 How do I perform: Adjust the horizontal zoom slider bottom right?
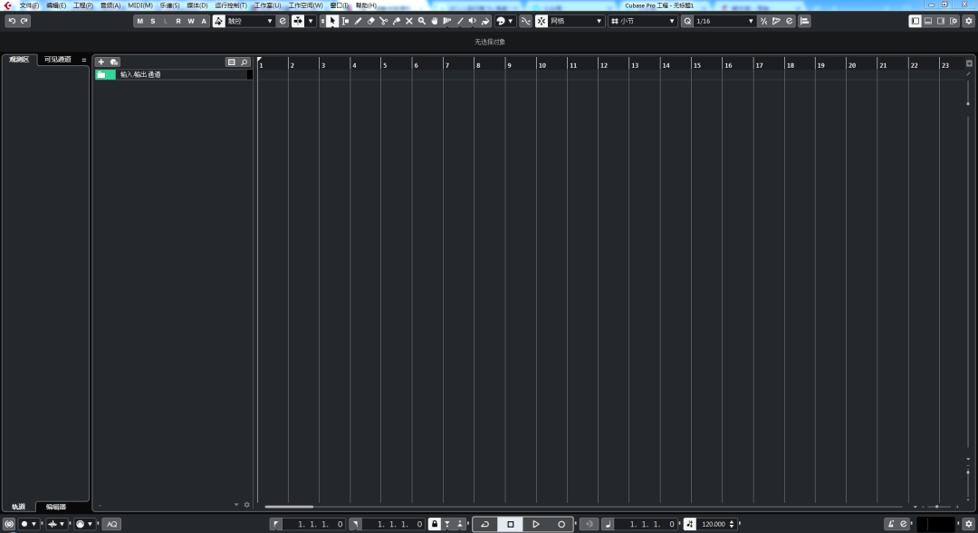936,506
